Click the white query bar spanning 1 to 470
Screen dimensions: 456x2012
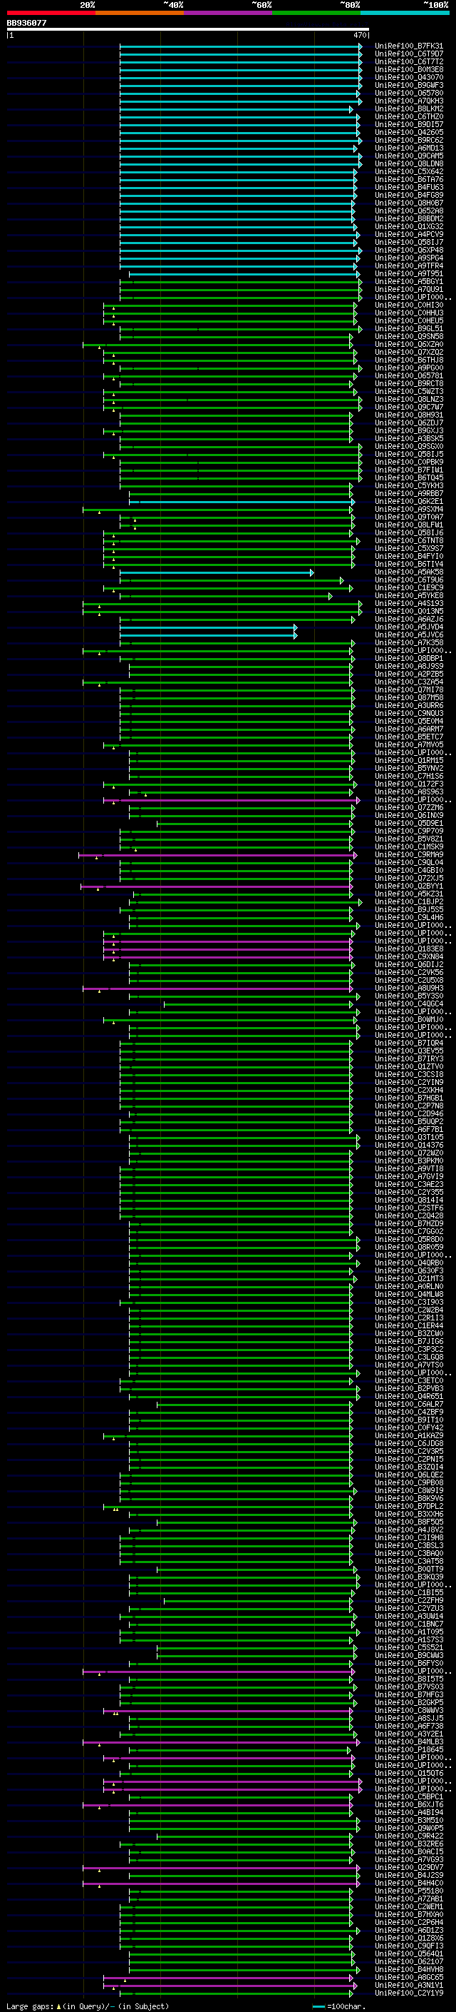point(188,29)
